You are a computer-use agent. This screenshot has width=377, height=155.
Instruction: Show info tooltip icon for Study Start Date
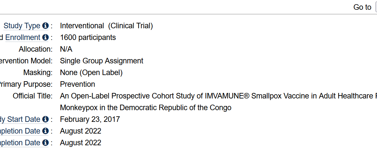pos(45,119)
